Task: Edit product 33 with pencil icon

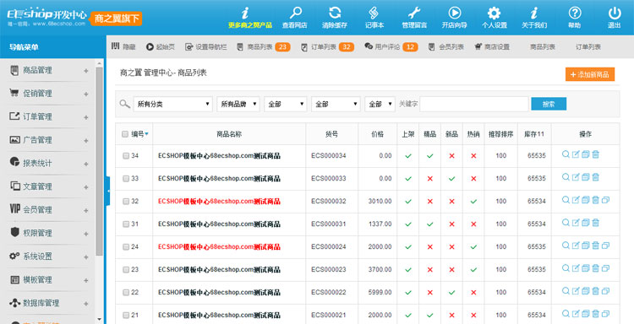Action: click(x=576, y=177)
